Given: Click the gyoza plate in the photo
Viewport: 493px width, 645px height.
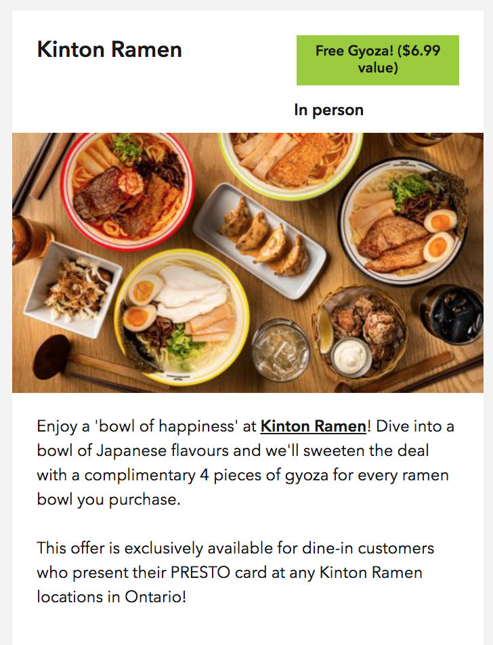Looking at the screenshot, I should coord(260,241).
